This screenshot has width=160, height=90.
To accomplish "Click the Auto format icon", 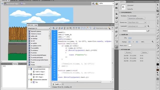I will [x=64, y=28].
